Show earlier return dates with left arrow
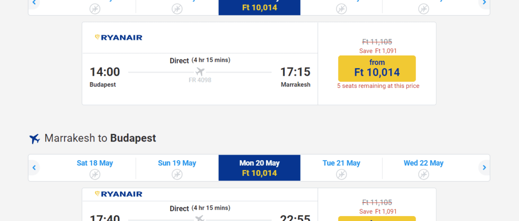Screen dimensions: 519x221 34,168
